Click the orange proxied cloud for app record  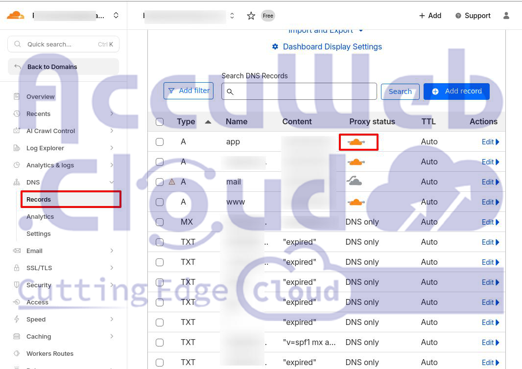click(x=356, y=142)
